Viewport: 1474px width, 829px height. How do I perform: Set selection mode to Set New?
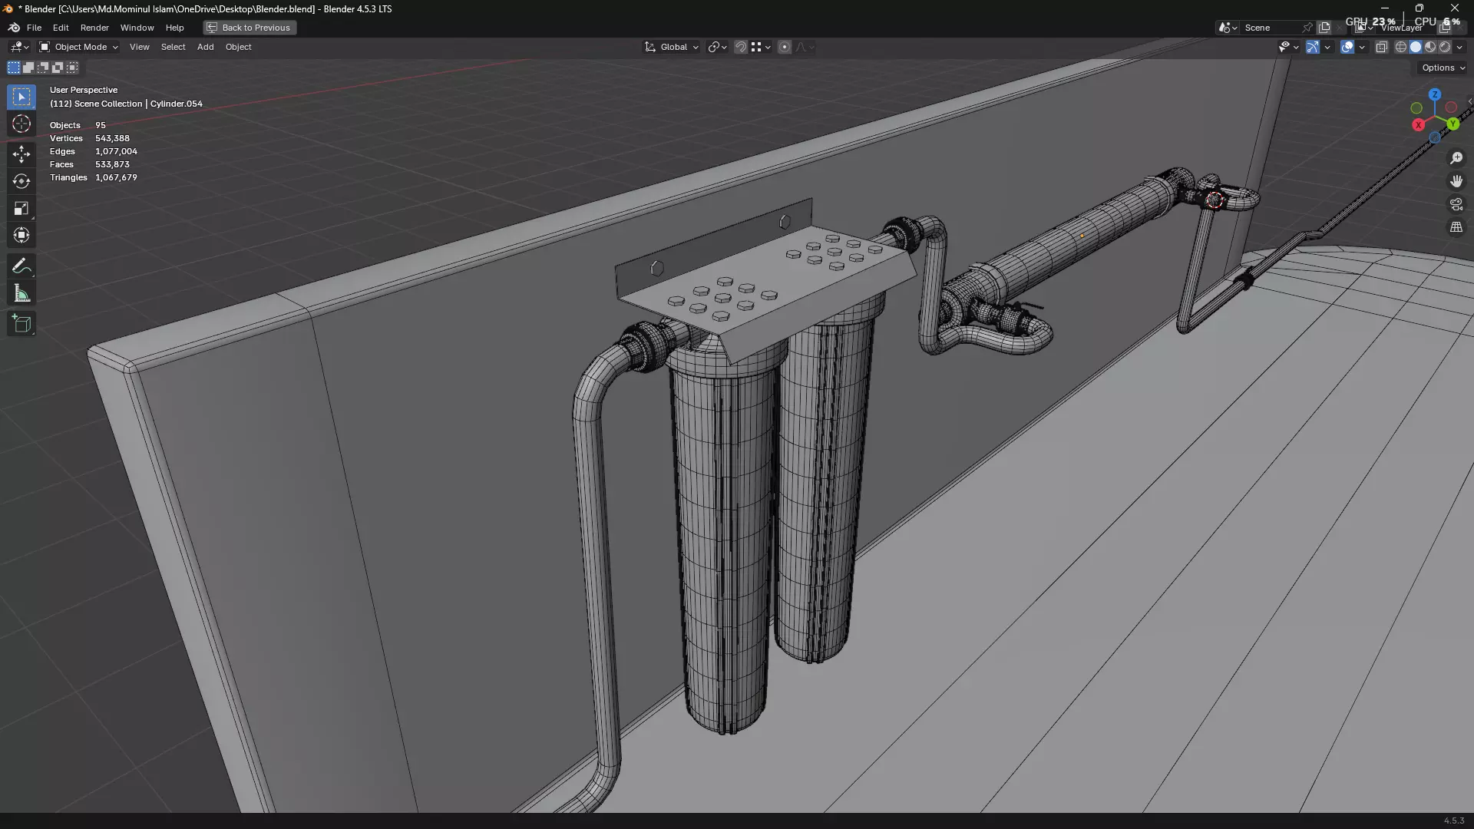[x=14, y=68]
